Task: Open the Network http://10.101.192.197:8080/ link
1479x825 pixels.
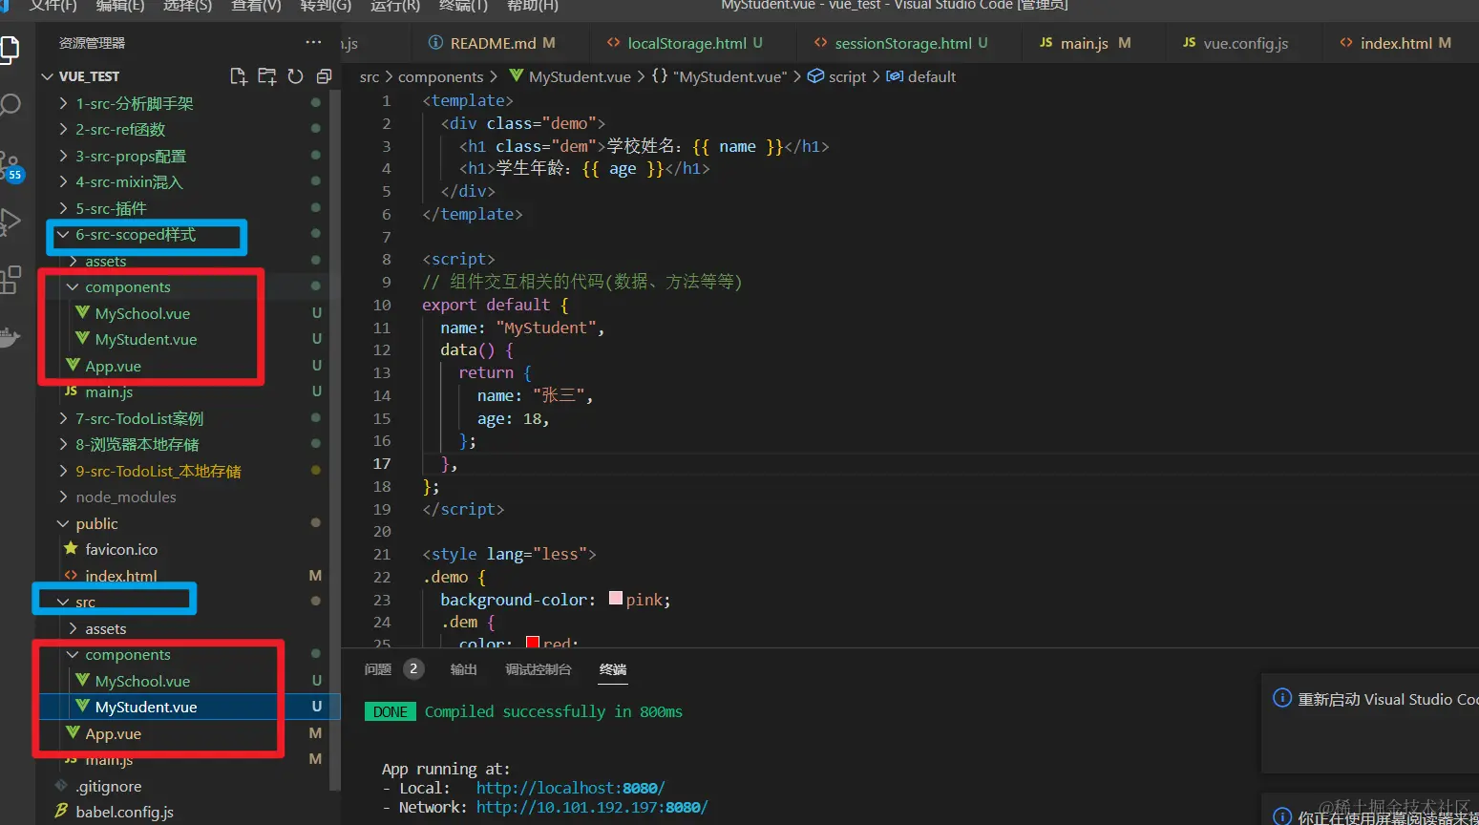Action: tap(592, 807)
